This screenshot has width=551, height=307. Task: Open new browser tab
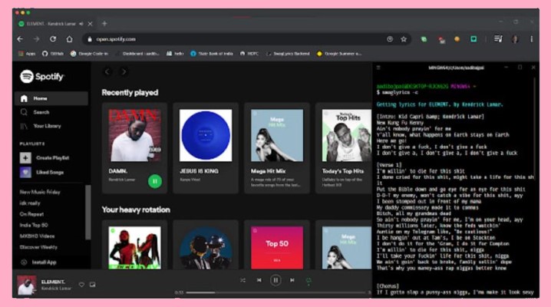[x=104, y=24]
